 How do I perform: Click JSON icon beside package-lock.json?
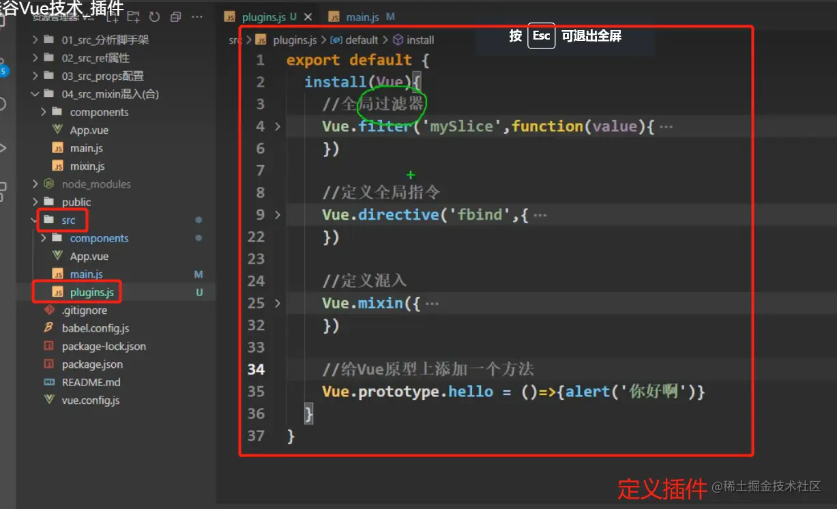[48, 347]
